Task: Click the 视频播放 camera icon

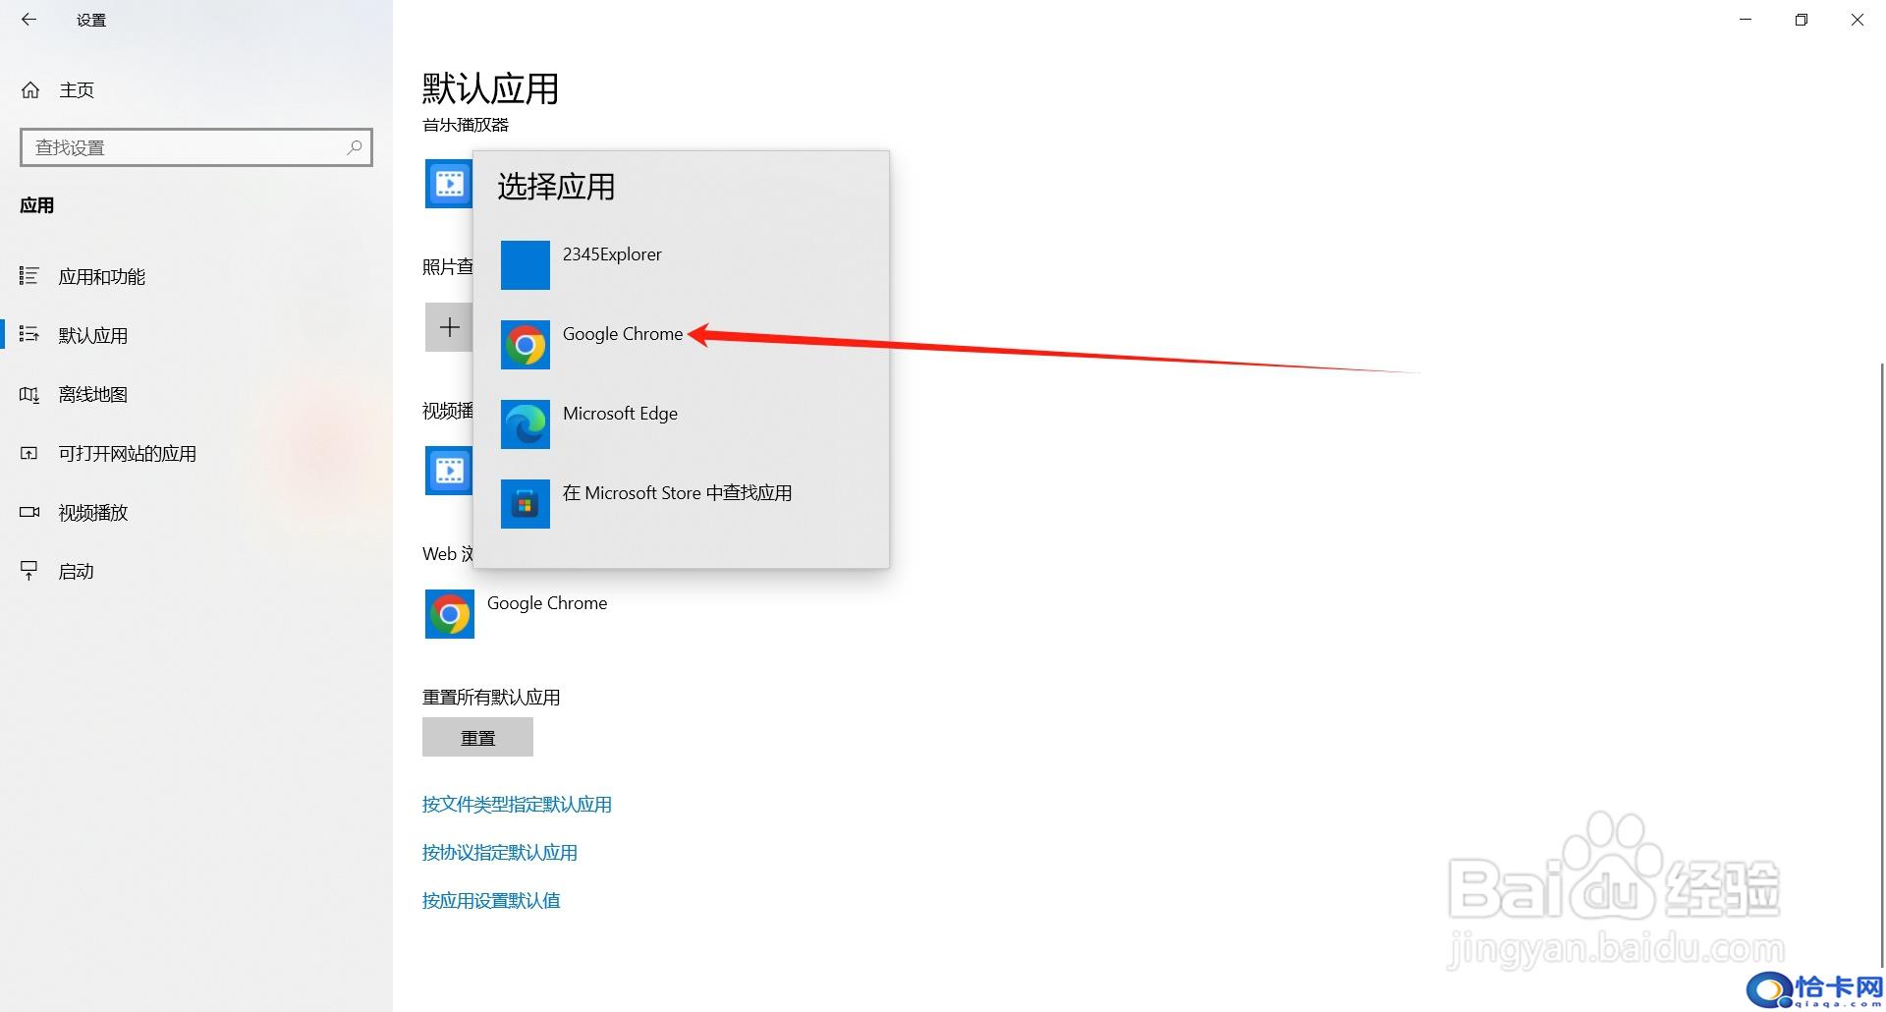Action: pyautogui.click(x=29, y=512)
